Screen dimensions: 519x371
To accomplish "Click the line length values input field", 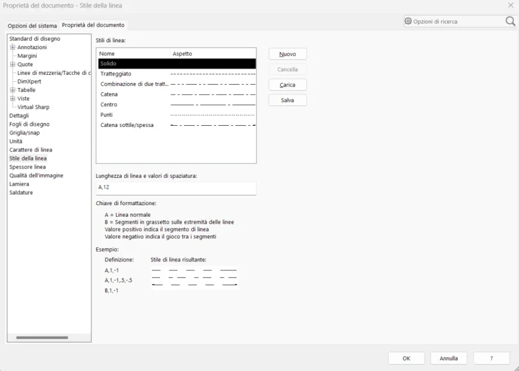I will (x=176, y=188).
